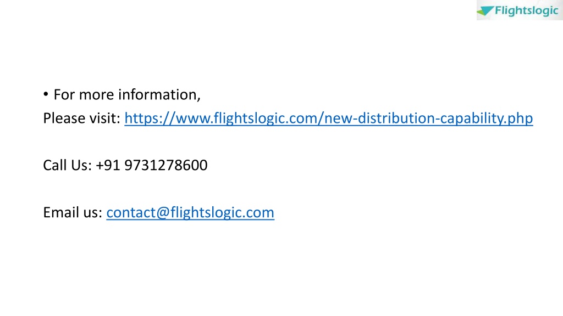Click the Flightslogic paper plane logo icon
This screenshot has width=563, height=316.
[x=485, y=11]
